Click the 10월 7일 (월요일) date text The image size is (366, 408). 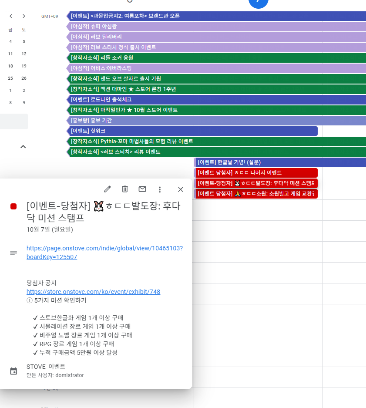tap(50, 229)
